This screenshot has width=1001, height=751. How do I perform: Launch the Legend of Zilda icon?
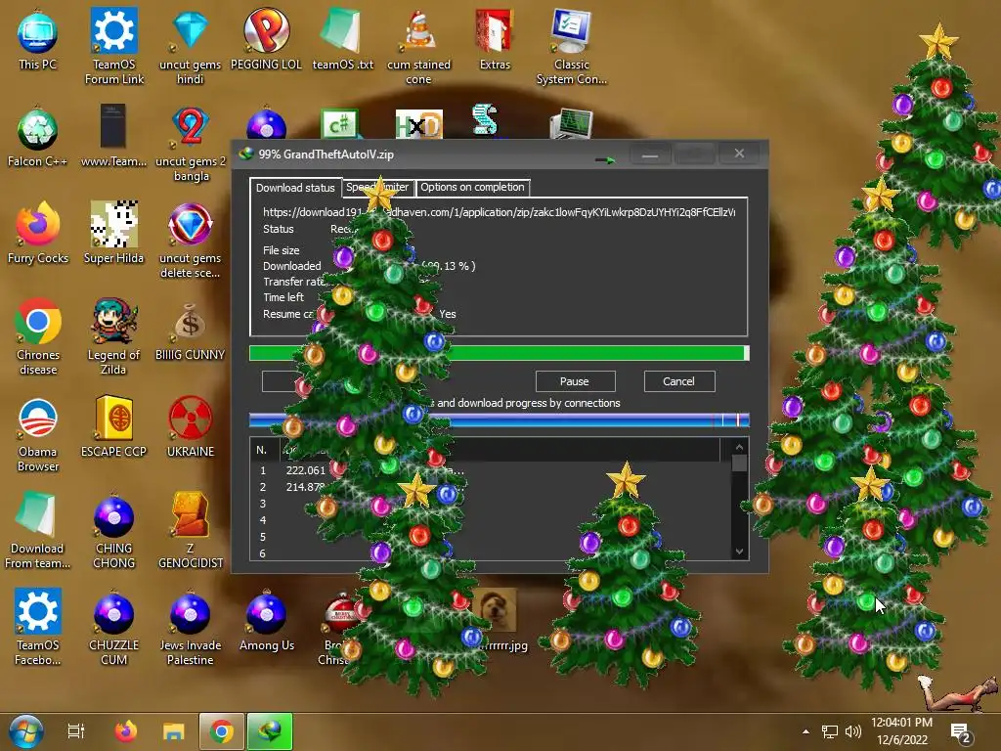(113, 337)
